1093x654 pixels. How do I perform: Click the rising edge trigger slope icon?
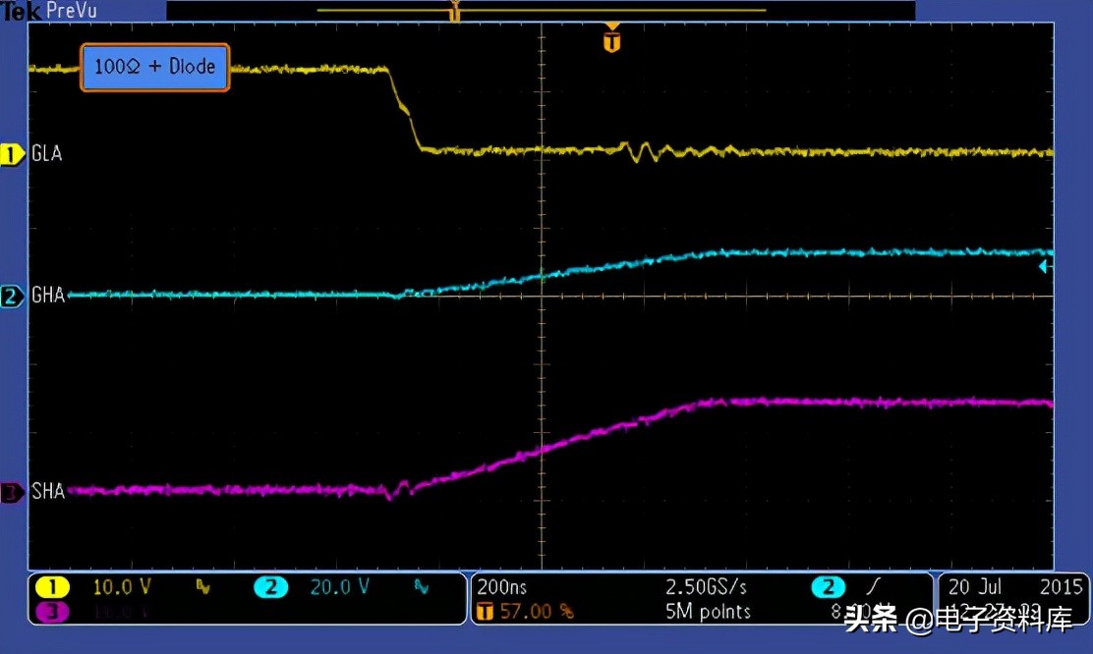[x=874, y=586]
